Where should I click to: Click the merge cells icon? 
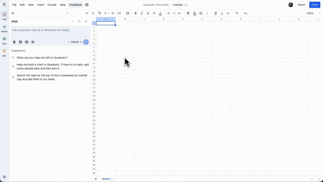pos(207,13)
